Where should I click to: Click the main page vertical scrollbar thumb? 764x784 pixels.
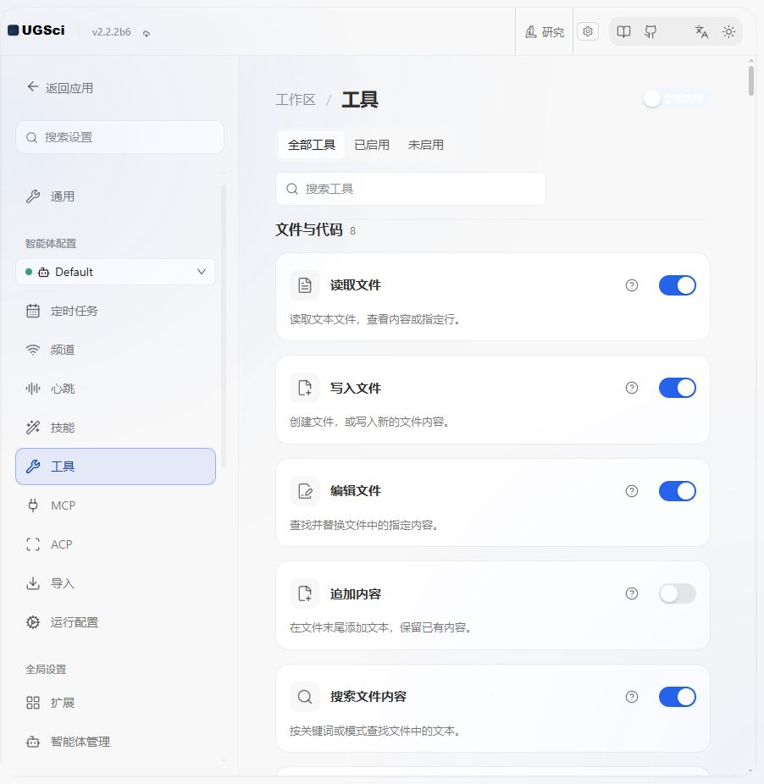click(x=751, y=80)
